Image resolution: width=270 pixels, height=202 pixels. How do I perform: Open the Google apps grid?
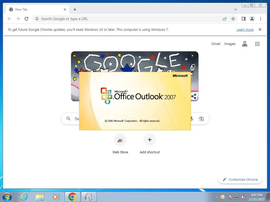click(x=257, y=44)
